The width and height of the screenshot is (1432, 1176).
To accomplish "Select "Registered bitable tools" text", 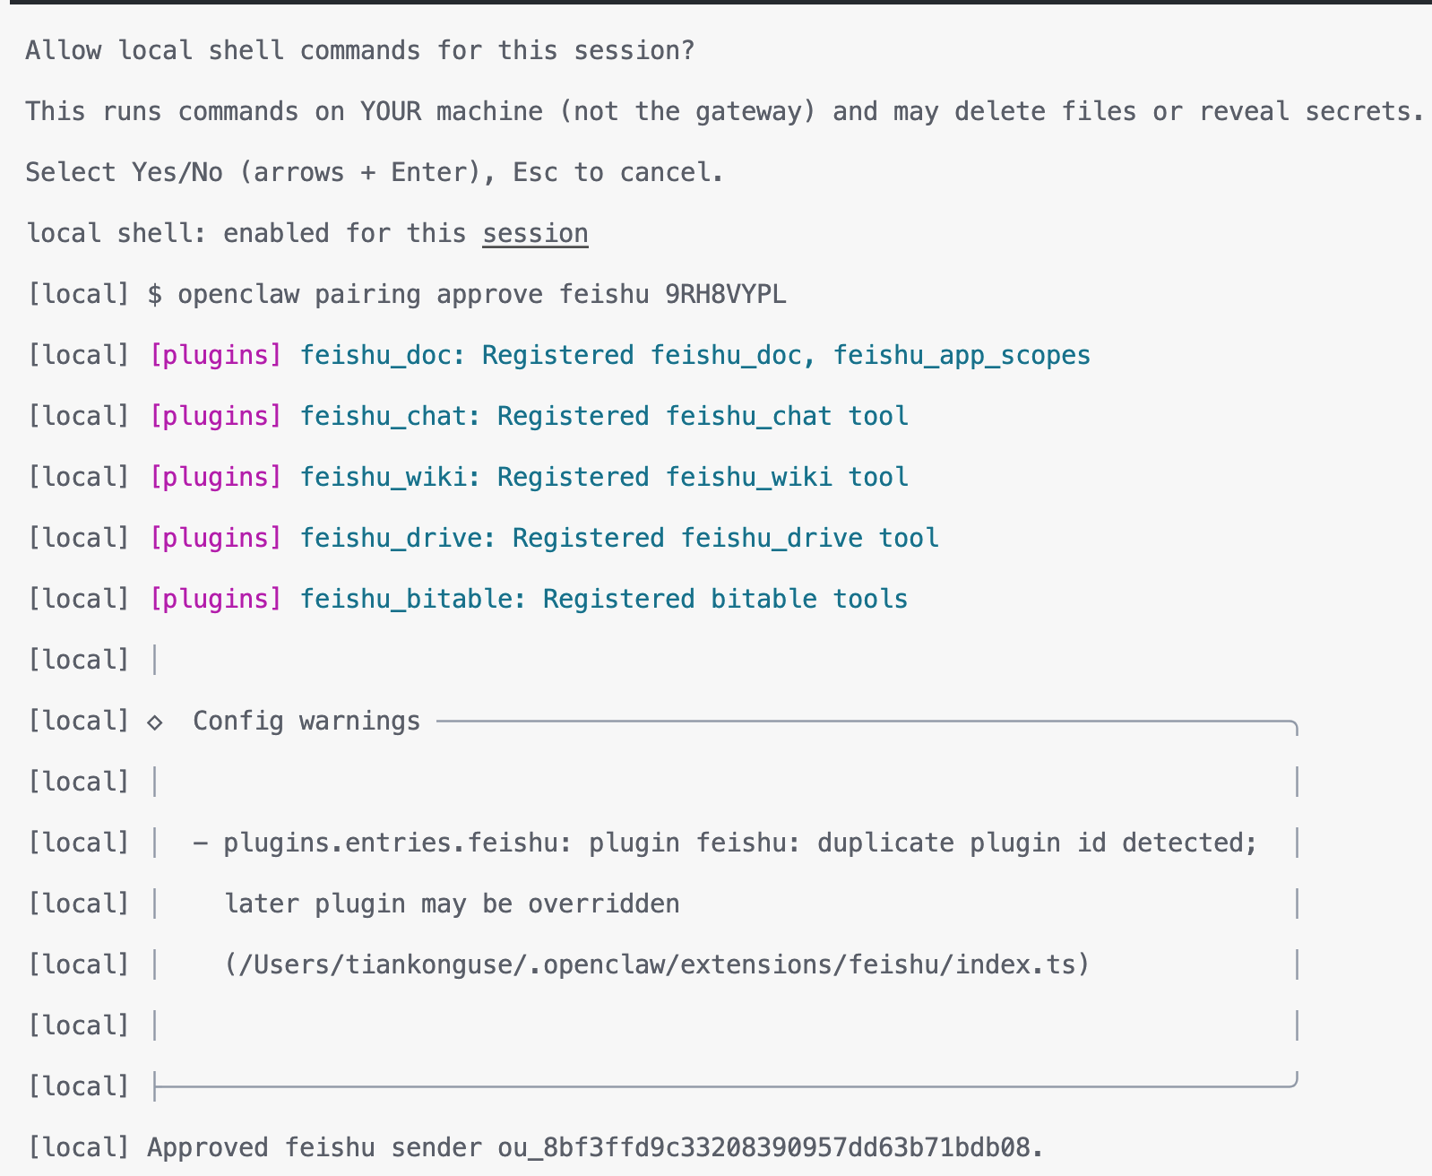I will pyautogui.click(x=725, y=600).
